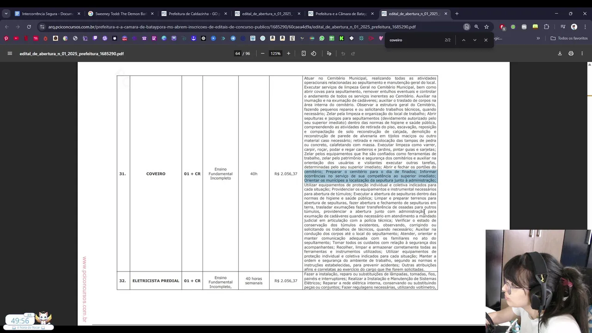Open the tab search dropdown arrow
This screenshot has width=592, height=333.
coord(6,14)
